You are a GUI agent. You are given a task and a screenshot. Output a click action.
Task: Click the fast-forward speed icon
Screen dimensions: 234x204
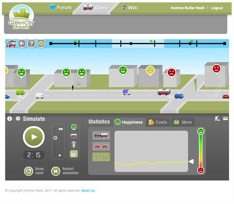[x=61, y=129]
